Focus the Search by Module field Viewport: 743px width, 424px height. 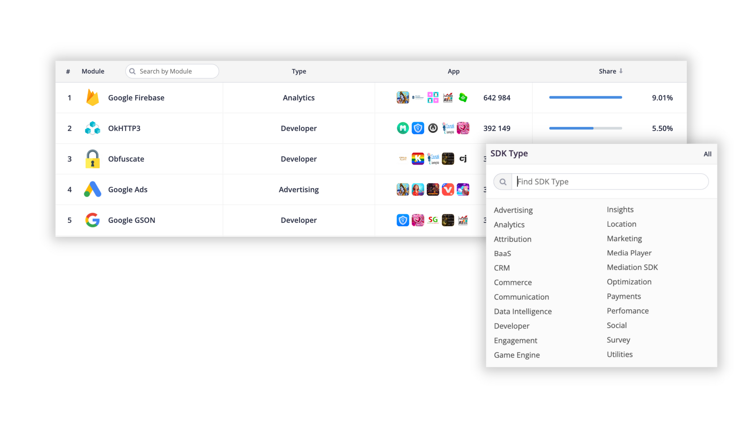pos(172,71)
